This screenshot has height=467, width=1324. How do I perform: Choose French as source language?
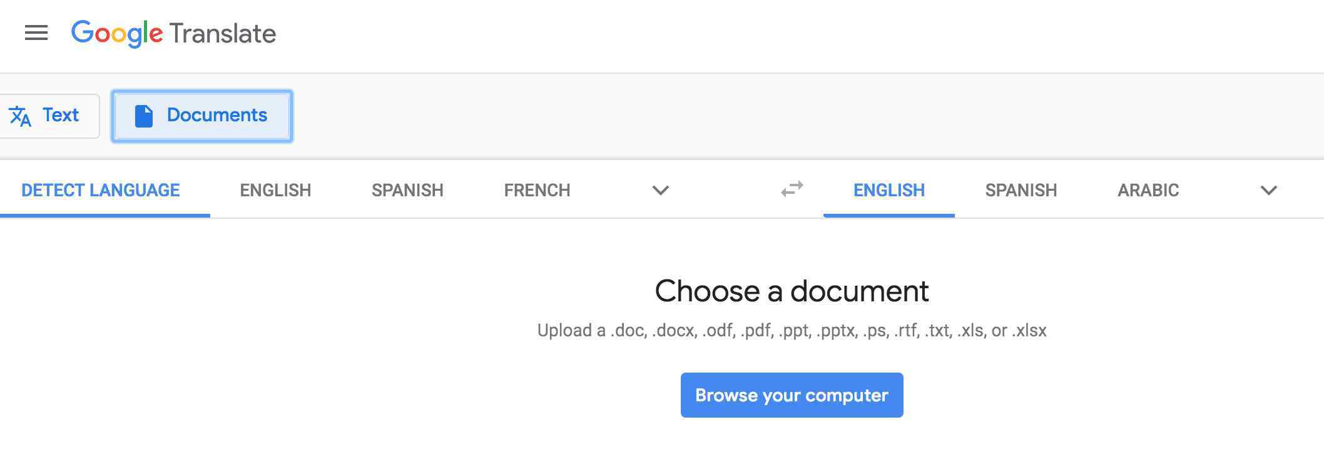click(x=537, y=190)
